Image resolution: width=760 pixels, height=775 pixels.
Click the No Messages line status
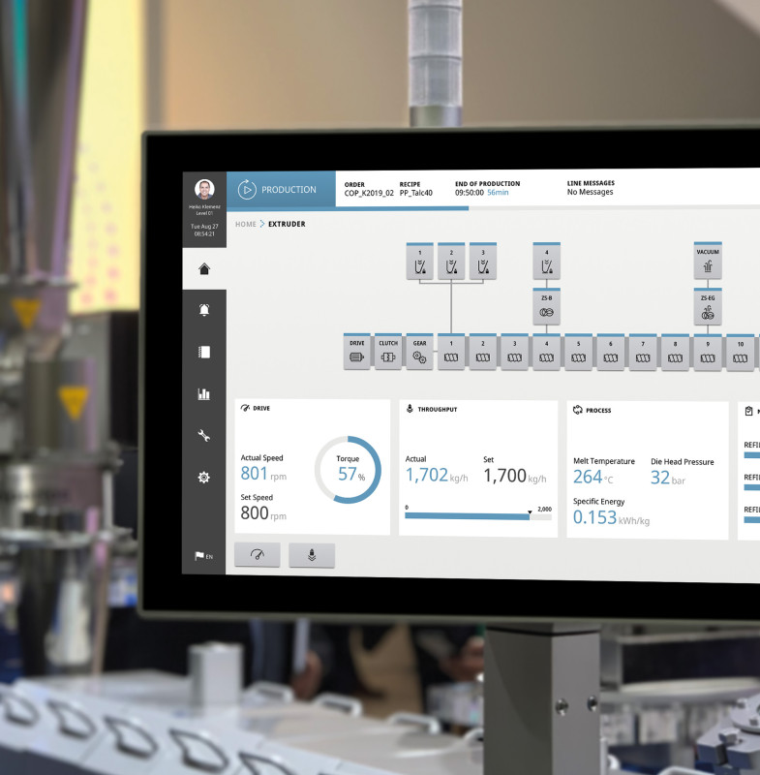[x=591, y=192]
